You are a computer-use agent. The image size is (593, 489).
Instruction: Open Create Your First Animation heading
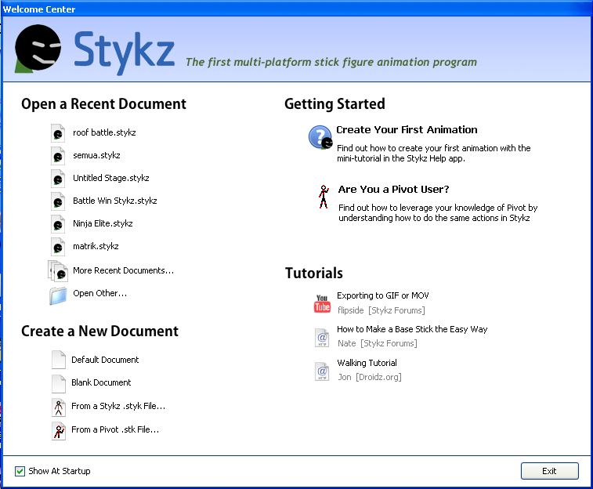click(x=407, y=130)
